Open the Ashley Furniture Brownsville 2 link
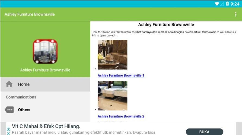The width and height of the screenshot is (242, 135). [x=121, y=116]
